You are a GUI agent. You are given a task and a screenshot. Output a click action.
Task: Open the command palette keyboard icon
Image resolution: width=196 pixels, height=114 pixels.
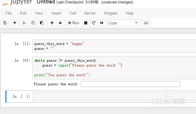pyautogui.click(x=146, y=23)
